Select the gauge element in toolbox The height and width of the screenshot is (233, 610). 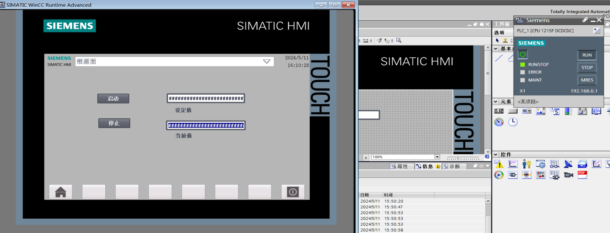[x=499, y=122]
